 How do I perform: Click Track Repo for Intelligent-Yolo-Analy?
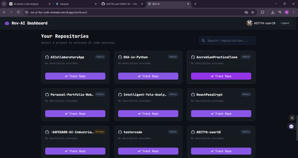[148, 114]
